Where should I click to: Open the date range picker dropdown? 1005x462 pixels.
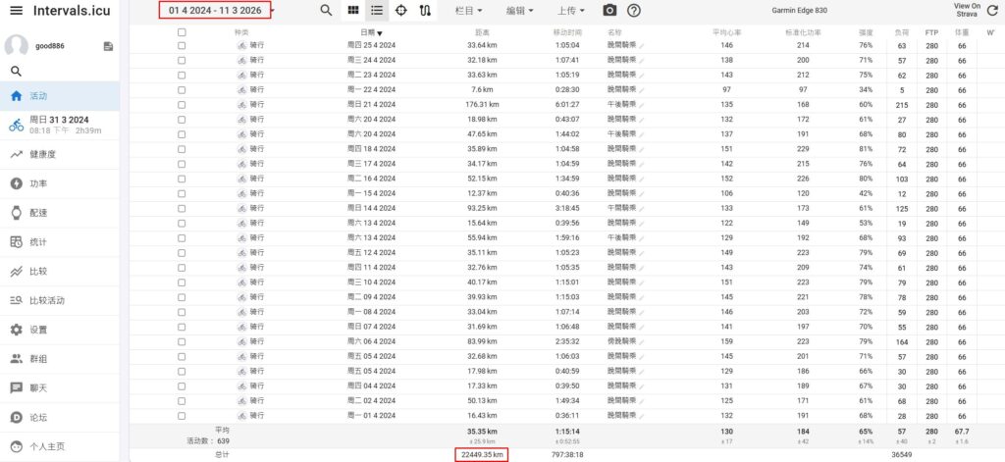point(216,11)
